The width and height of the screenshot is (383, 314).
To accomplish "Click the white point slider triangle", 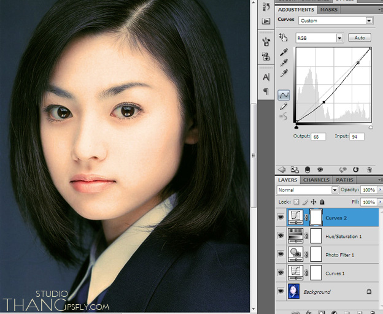I will 371,127.
